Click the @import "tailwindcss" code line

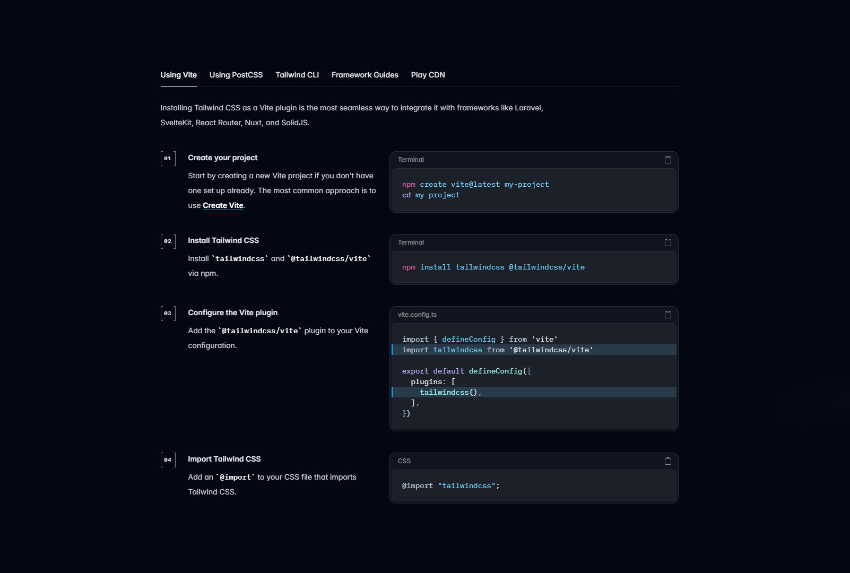450,486
